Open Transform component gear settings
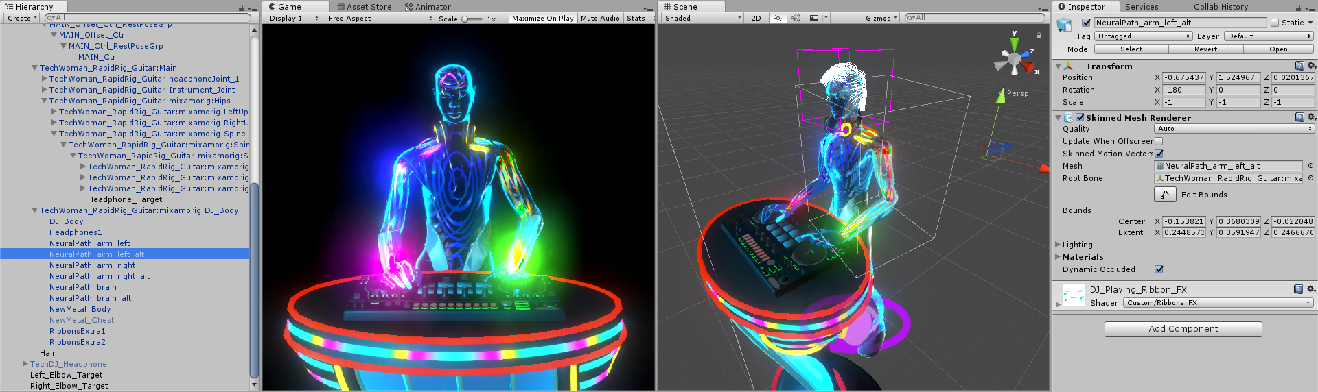 [1311, 66]
